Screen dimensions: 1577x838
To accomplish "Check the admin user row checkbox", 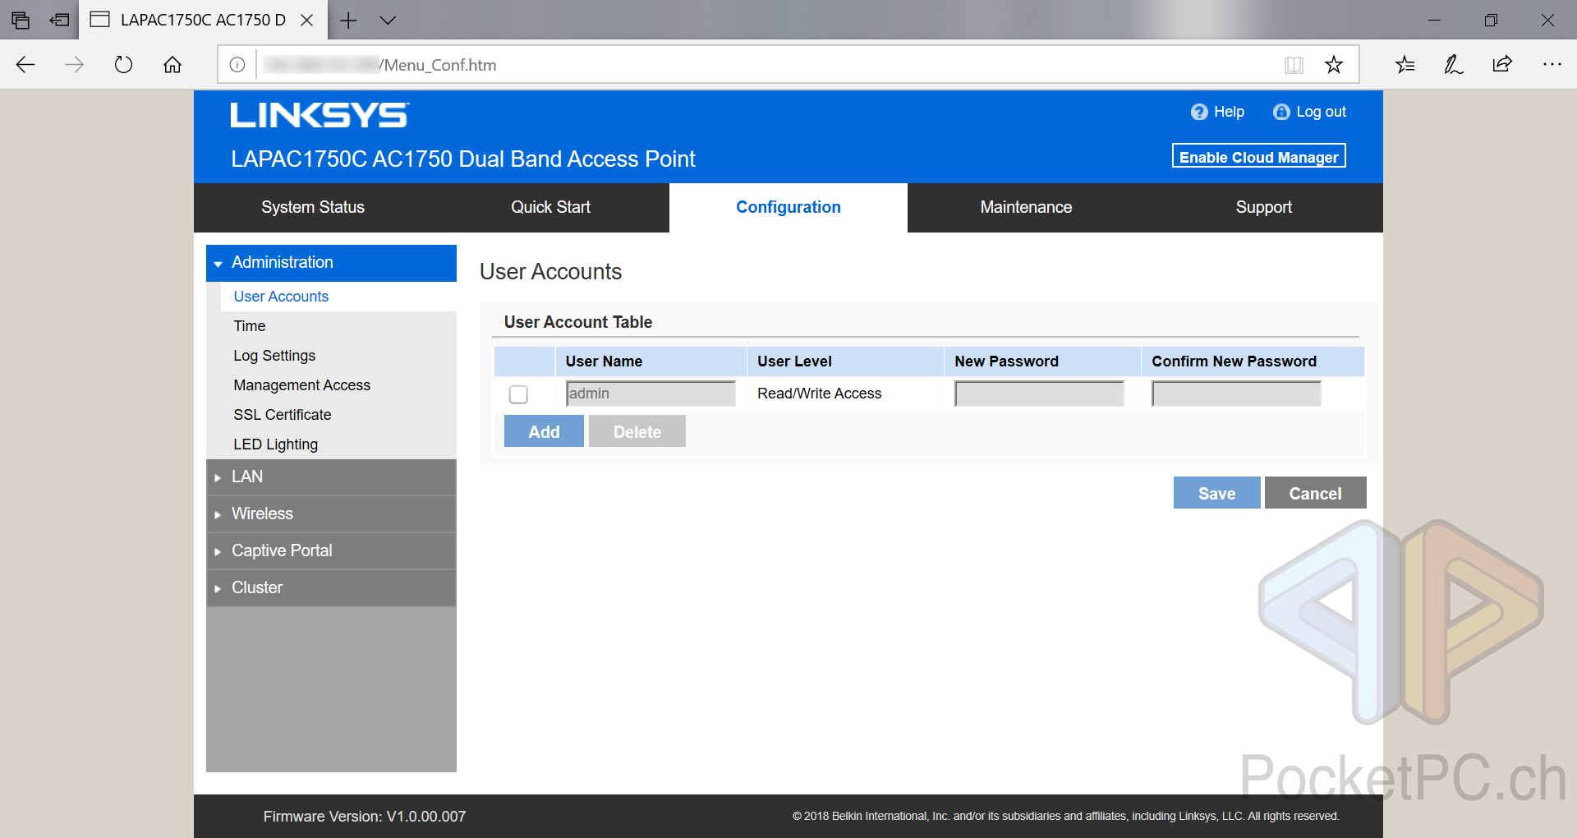I will (x=518, y=394).
